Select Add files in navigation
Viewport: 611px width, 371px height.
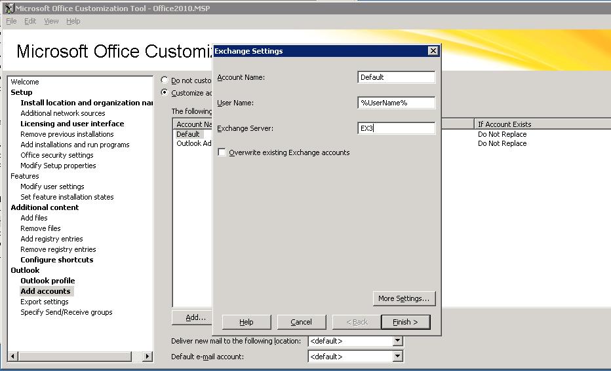pyautogui.click(x=34, y=218)
